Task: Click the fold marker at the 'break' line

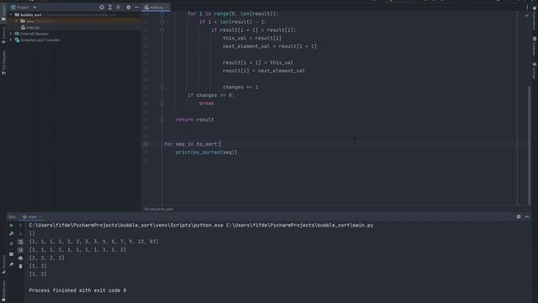Action: coord(162,104)
